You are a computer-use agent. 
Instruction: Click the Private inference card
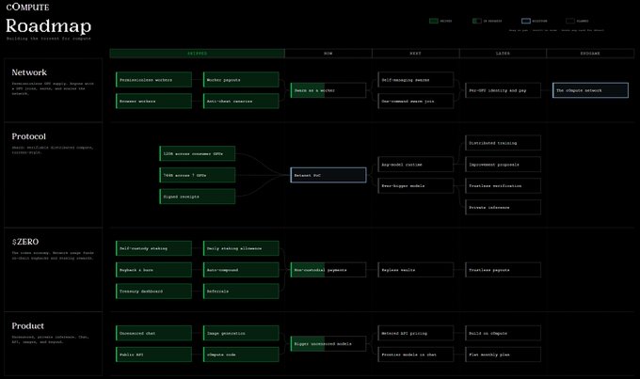504,207
